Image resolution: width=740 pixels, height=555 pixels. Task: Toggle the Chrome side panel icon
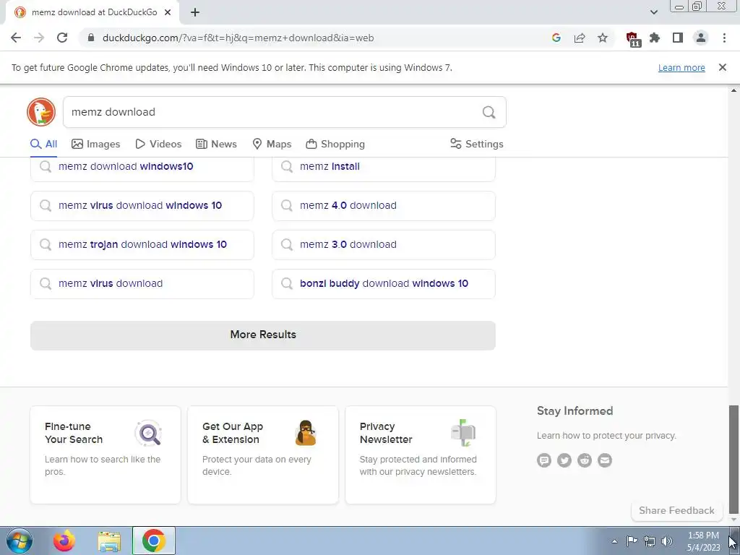coord(678,38)
